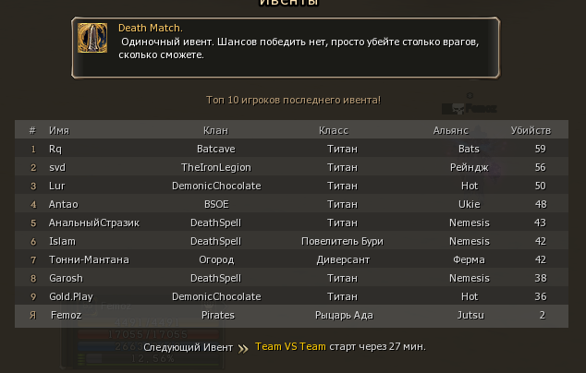Select player Gold.Play in ninth place
586x373 pixels.
[71, 296]
